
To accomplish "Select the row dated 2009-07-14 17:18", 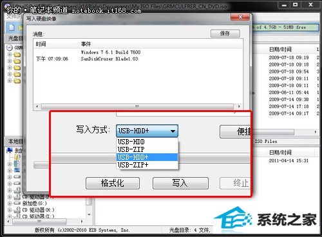I will point(289,106).
